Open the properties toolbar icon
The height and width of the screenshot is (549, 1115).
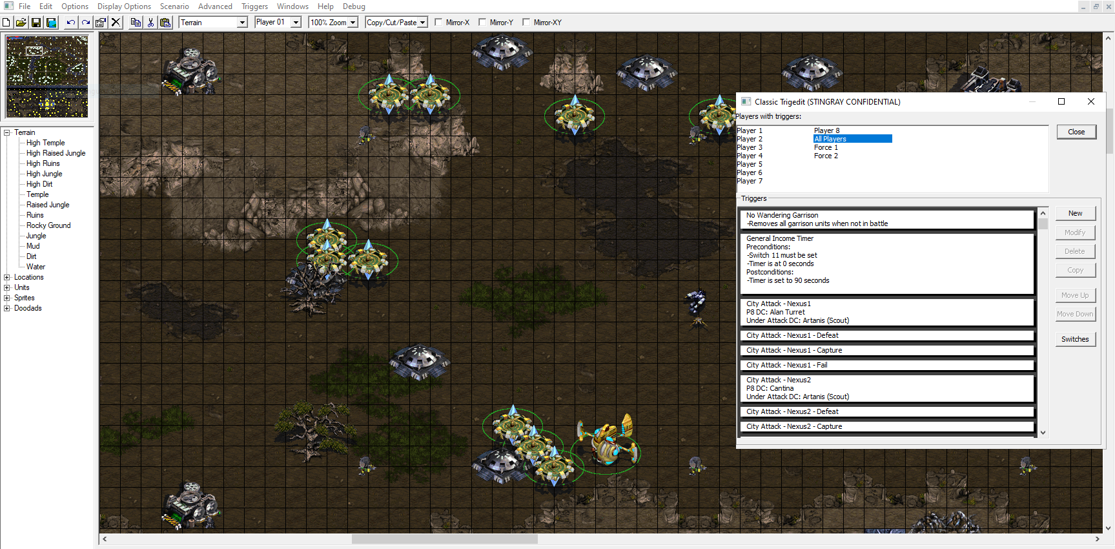[x=101, y=23]
